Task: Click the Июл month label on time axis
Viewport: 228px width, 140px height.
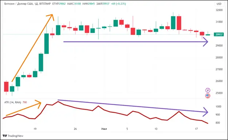Action: pos(104,129)
